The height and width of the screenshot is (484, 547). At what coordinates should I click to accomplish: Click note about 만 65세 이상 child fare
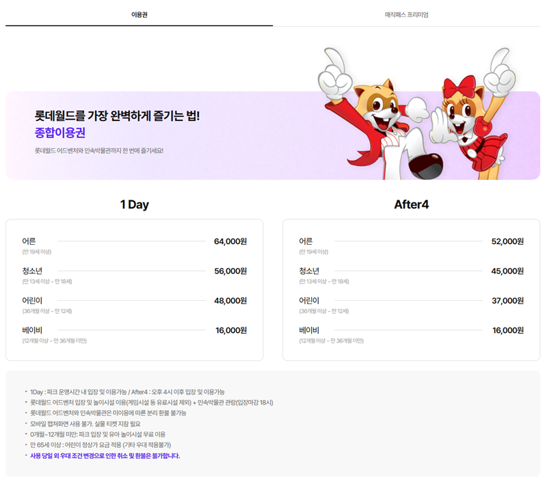tap(101, 445)
